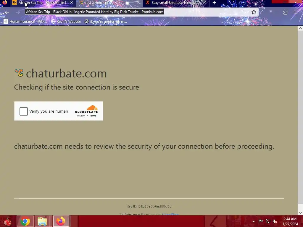
Task: Select Firefox in the taskbar
Action: 61,221
